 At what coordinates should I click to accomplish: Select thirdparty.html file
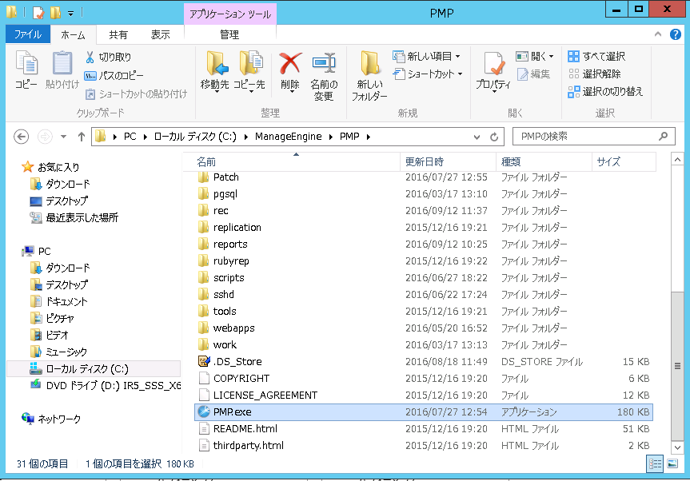coord(423,445)
